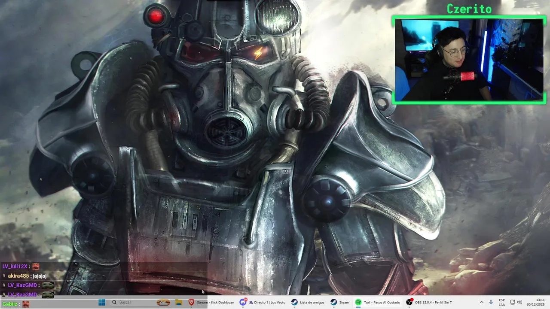Open Brave Stream - Kick Dashboard window

click(x=211, y=302)
